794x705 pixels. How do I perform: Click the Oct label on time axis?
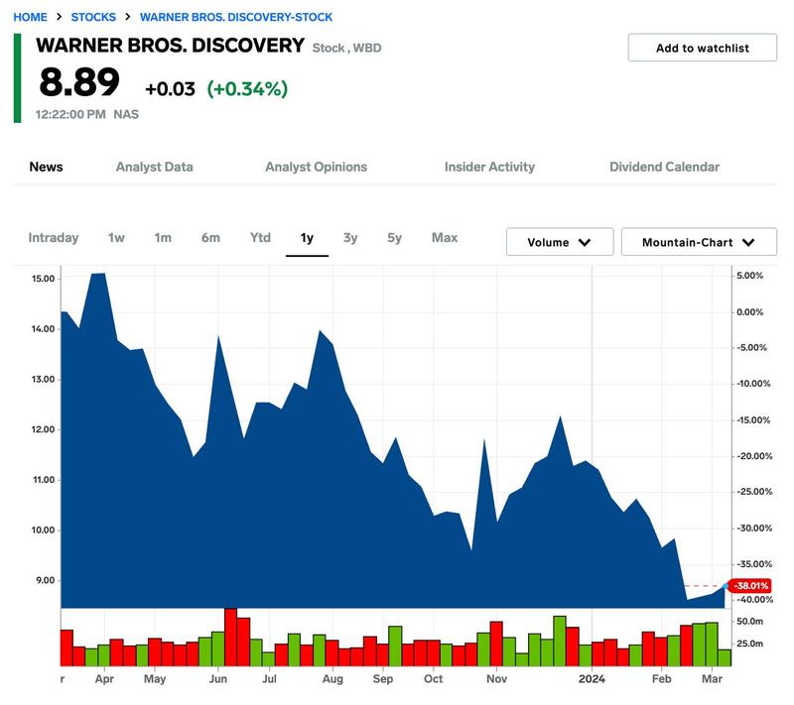point(434,679)
